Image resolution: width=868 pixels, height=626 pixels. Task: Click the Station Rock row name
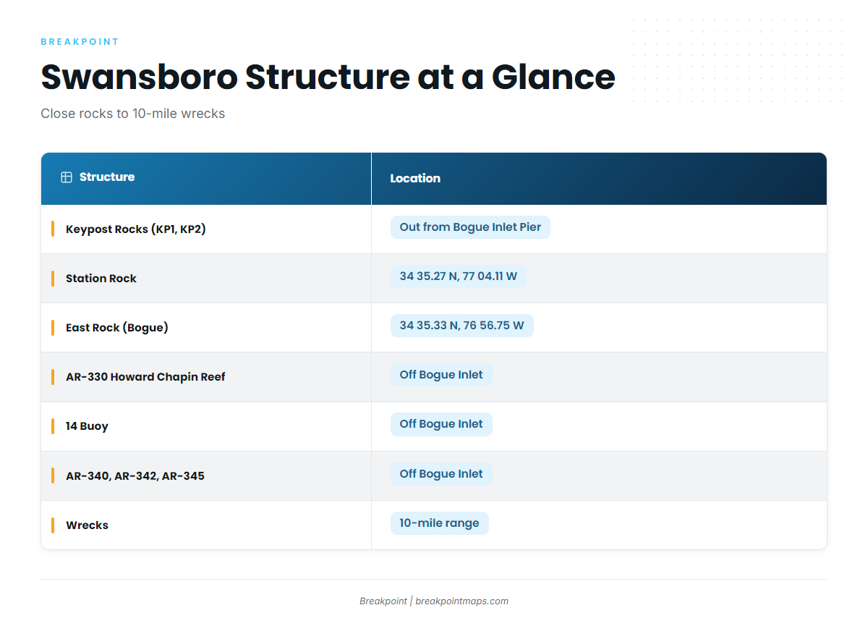coord(101,279)
